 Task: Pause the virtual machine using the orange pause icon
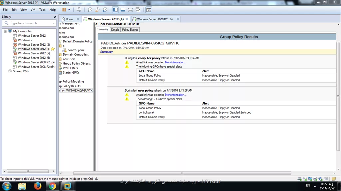64,10
